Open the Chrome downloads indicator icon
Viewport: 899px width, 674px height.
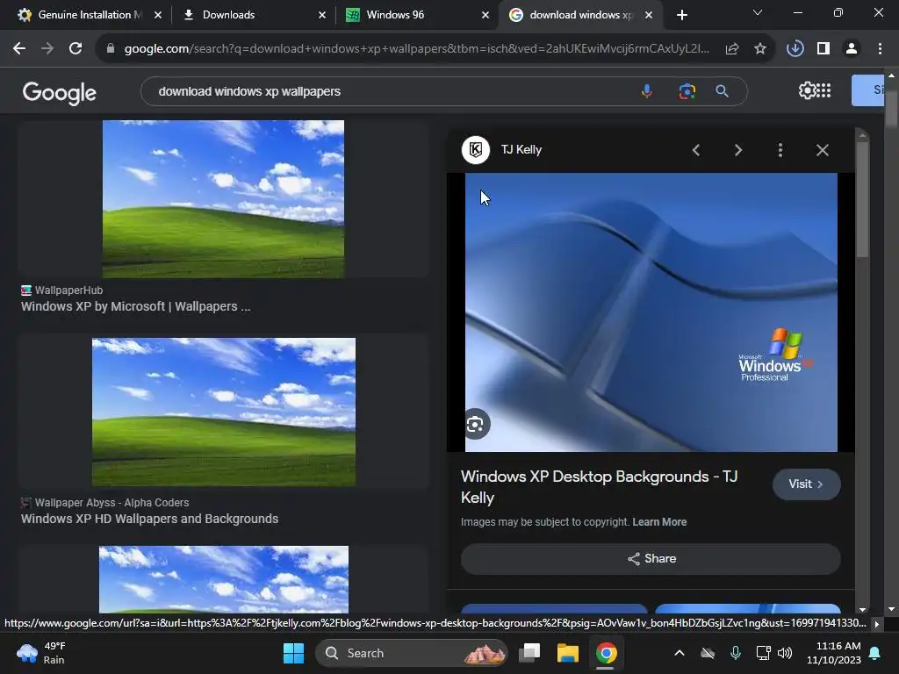coord(795,49)
